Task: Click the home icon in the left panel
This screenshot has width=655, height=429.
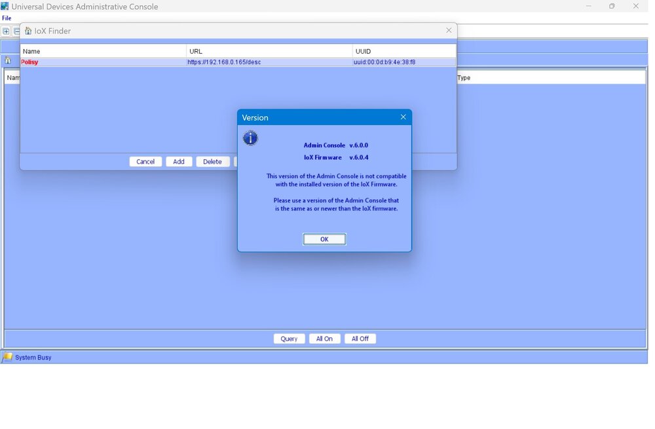Action: pyautogui.click(x=8, y=60)
